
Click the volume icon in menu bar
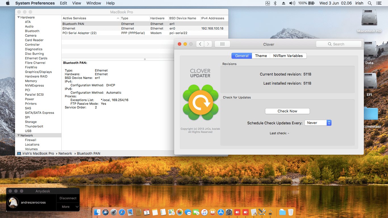pyautogui.click(x=292, y=3)
